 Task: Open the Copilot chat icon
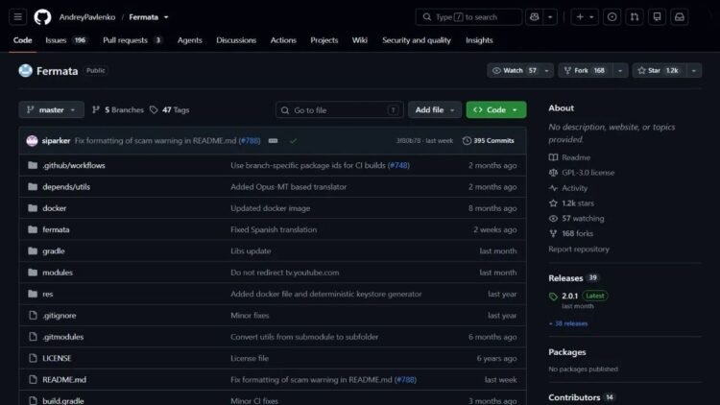[x=534, y=17]
